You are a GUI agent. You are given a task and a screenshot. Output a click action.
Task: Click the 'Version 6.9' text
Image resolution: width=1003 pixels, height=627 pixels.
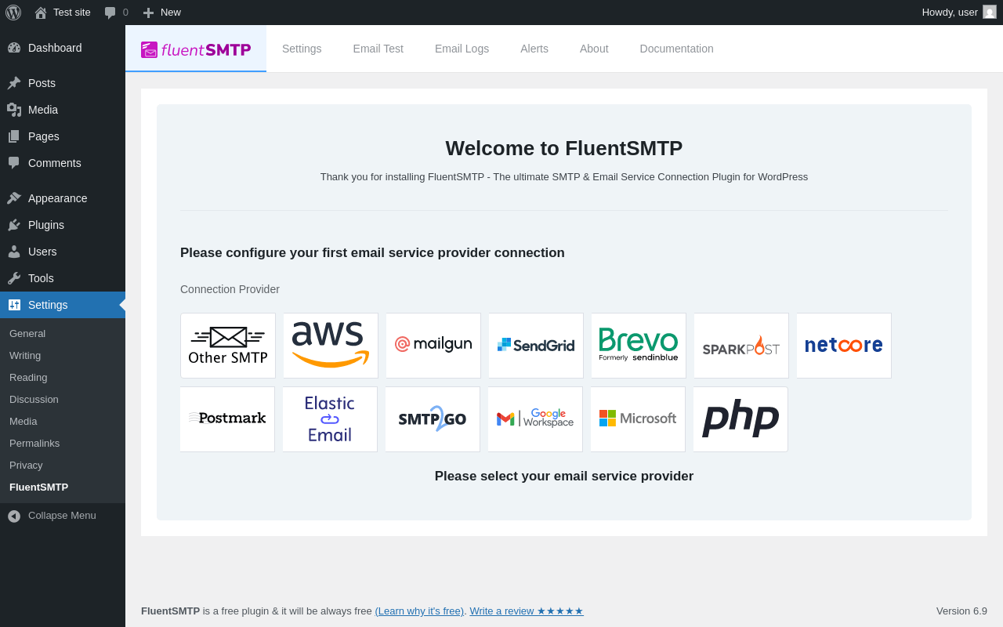pyautogui.click(x=961, y=611)
